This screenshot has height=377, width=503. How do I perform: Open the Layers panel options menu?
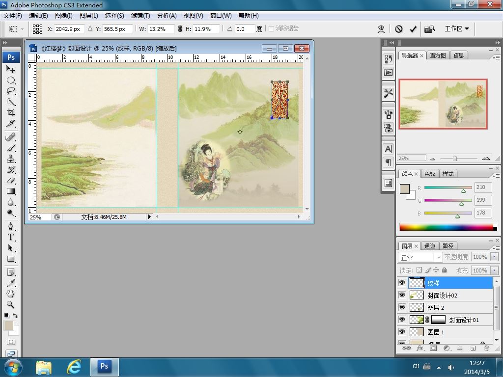(496, 248)
